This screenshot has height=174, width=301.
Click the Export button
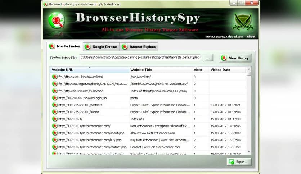239,162
